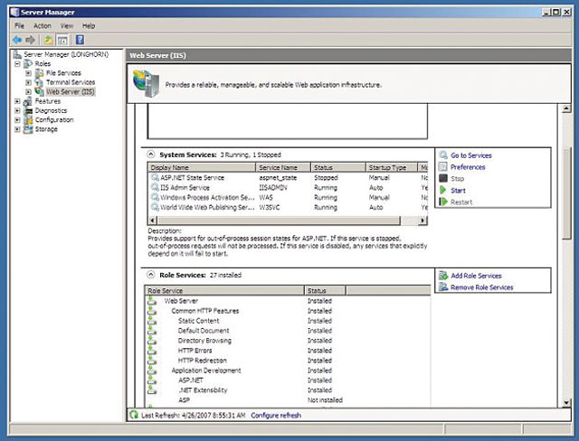The height and width of the screenshot is (441, 579).
Task: Sort by the Service Name column header
Action: 283,167
